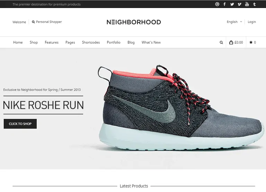Go to the Portfolio menu item

coord(114,42)
